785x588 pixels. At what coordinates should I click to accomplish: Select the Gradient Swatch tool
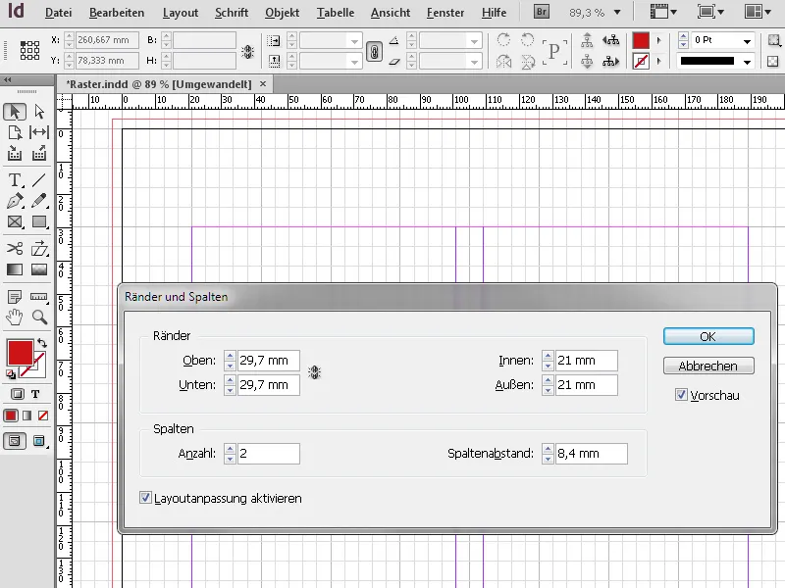click(15, 270)
